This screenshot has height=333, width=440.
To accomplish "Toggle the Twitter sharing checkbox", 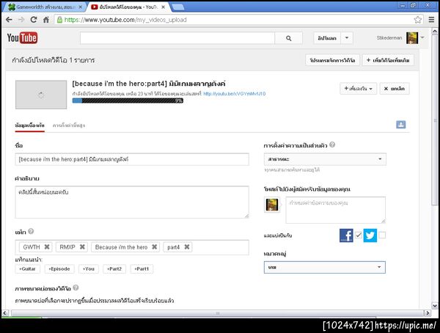I will click(x=382, y=235).
